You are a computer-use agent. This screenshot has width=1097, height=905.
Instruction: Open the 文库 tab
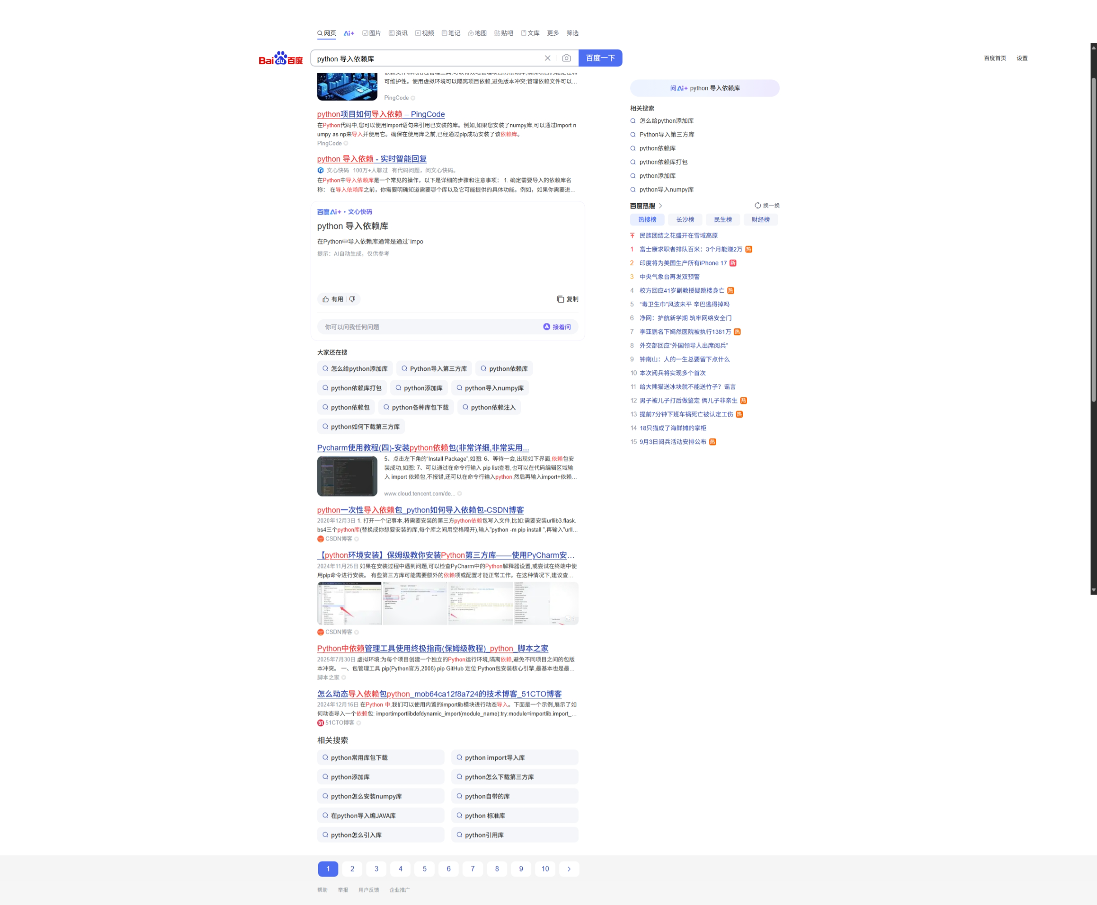[x=530, y=33]
